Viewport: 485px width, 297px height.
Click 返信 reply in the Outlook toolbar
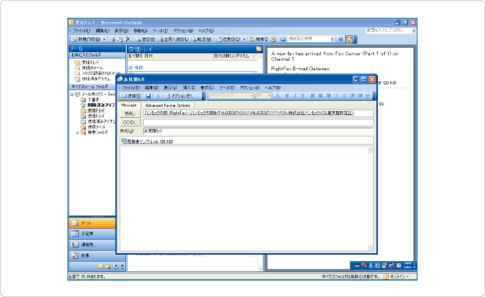coord(145,39)
